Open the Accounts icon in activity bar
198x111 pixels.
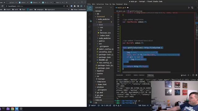[90, 95]
